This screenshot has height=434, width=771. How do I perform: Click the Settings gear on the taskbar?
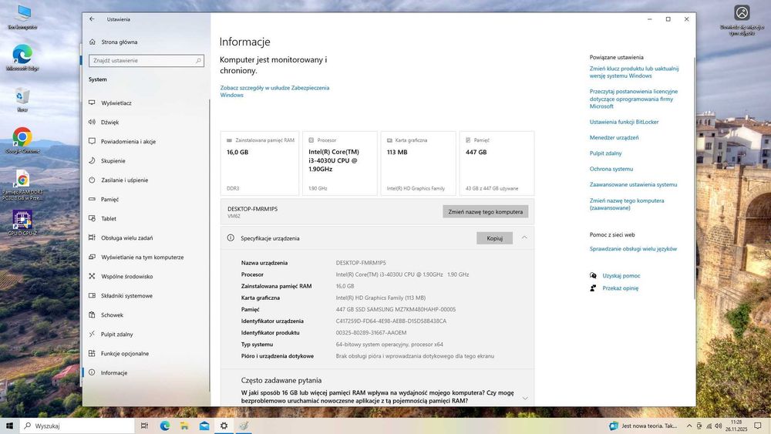[224, 426]
